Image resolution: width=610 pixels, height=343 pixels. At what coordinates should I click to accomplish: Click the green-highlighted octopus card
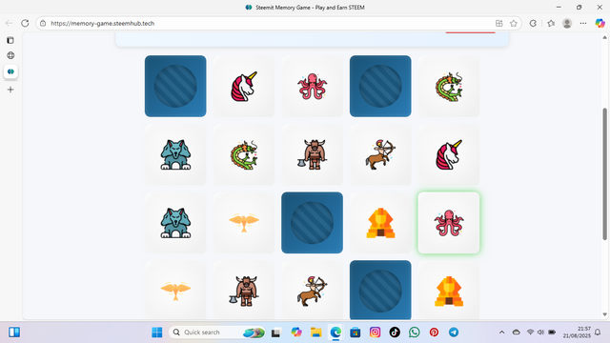click(449, 222)
